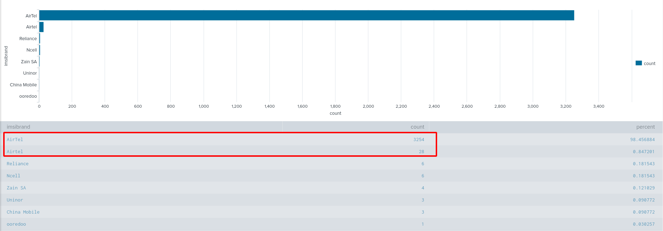Image resolution: width=663 pixels, height=231 pixels.
Task: Click the count legend label text
Action: coord(649,64)
